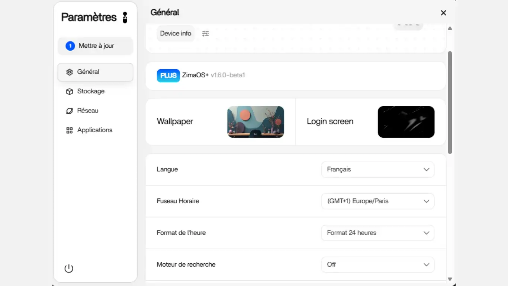
Task: Expand the Fuseau Horaire dropdown
Action: click(x=377, y=201)
